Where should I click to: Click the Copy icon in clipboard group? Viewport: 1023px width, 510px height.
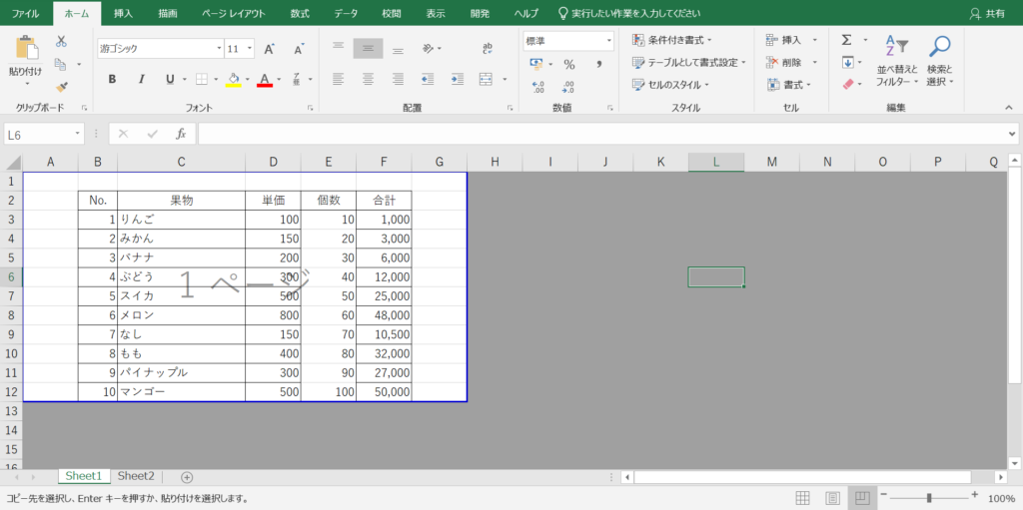pyautogui.click(x=61, y=64)
